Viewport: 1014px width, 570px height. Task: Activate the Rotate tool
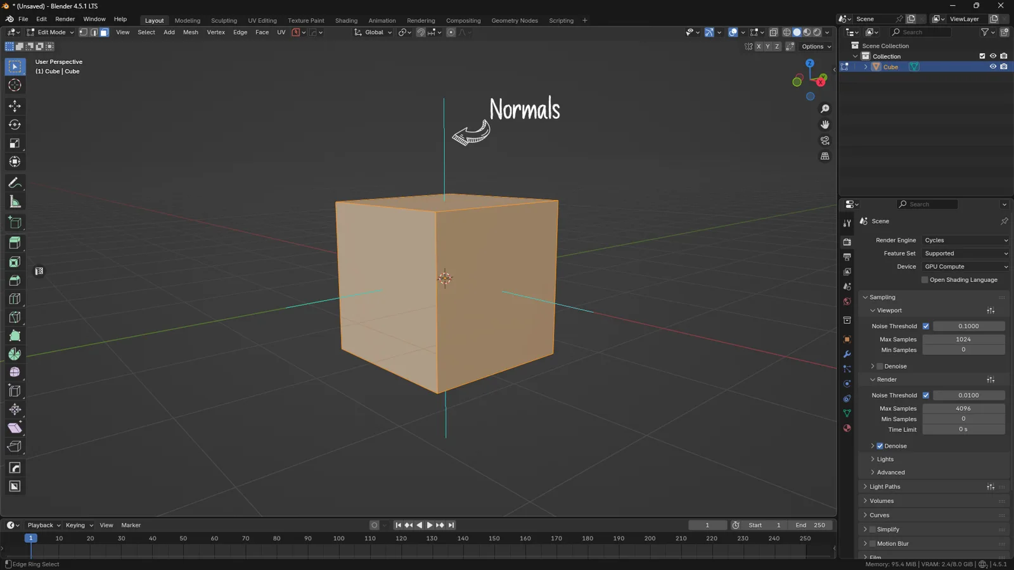15,125
